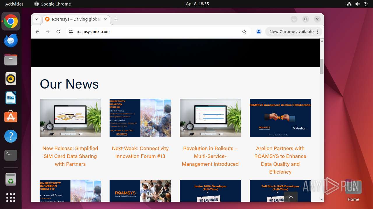View site information icon
The image size is (373, 209).
[71, 32]
